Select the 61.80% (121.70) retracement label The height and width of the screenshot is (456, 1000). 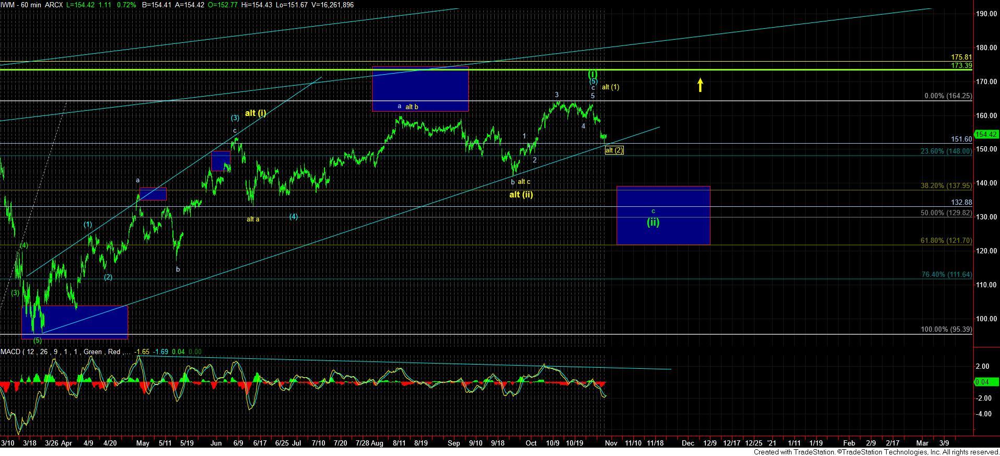[946, 241]
